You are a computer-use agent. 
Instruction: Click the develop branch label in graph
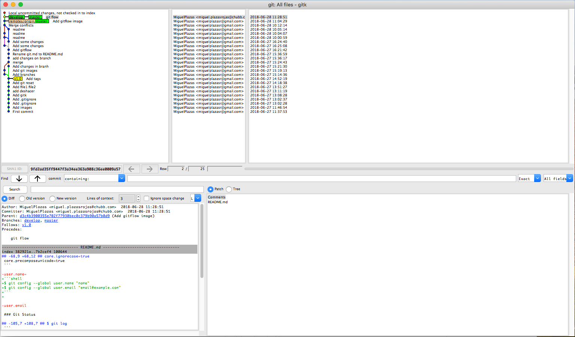pyautogui.click(x=16, y=17)
